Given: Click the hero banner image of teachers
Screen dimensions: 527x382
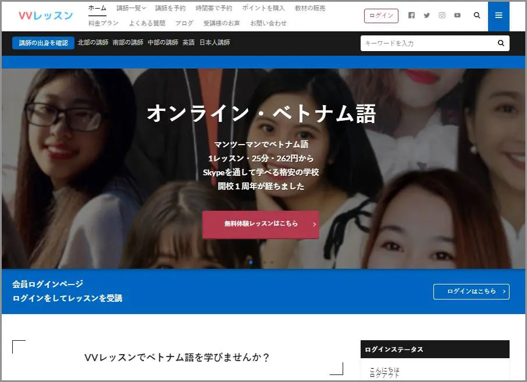Looking at the screenshot, I should tap(263, 168).
